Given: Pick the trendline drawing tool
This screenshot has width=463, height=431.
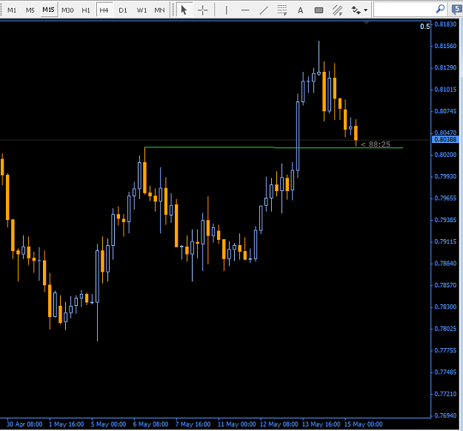Looking at the screenshot, I should pos(264,10).
